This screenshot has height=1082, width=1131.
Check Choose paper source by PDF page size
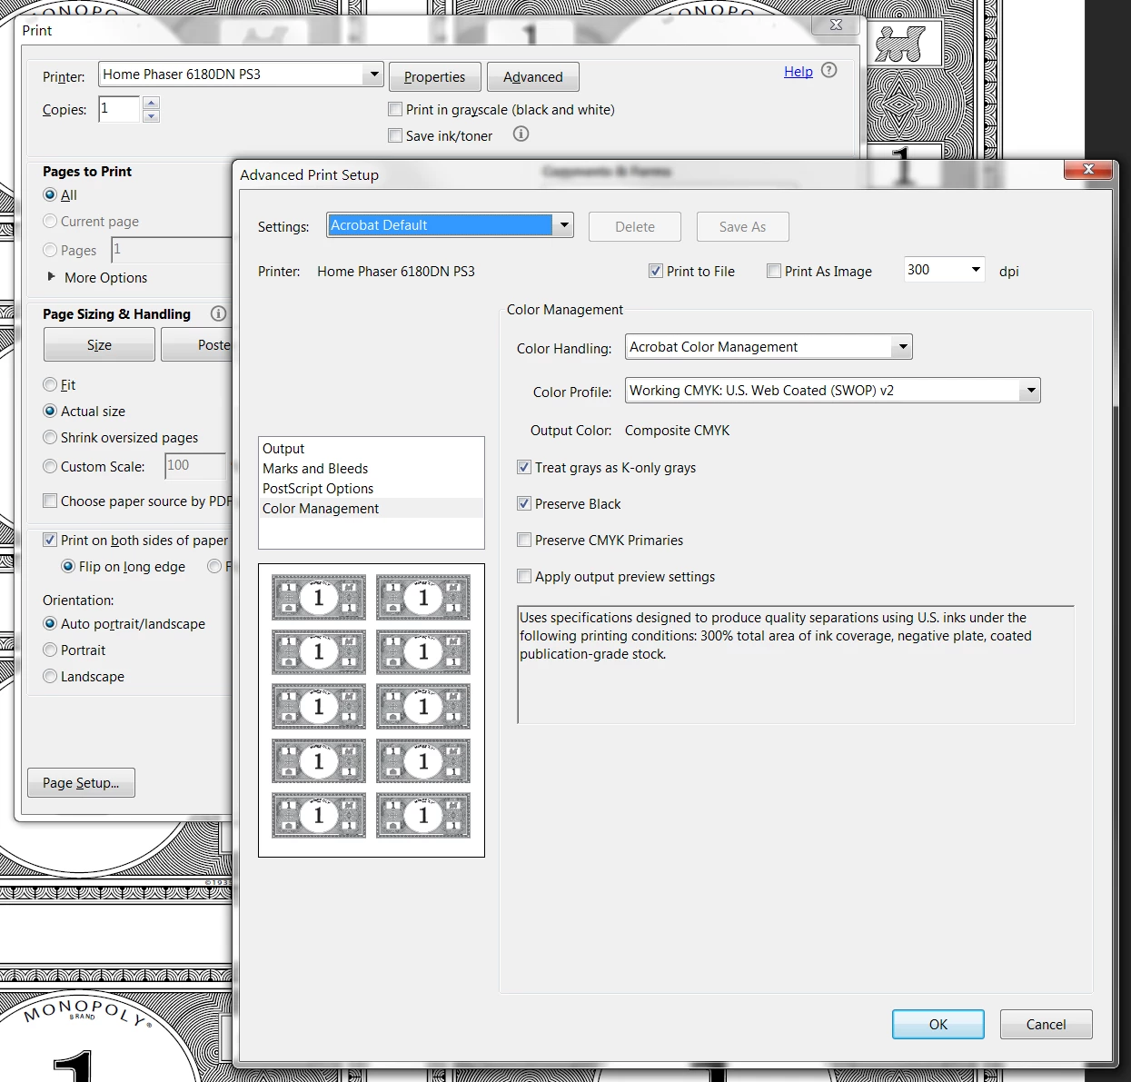point(50,501)
